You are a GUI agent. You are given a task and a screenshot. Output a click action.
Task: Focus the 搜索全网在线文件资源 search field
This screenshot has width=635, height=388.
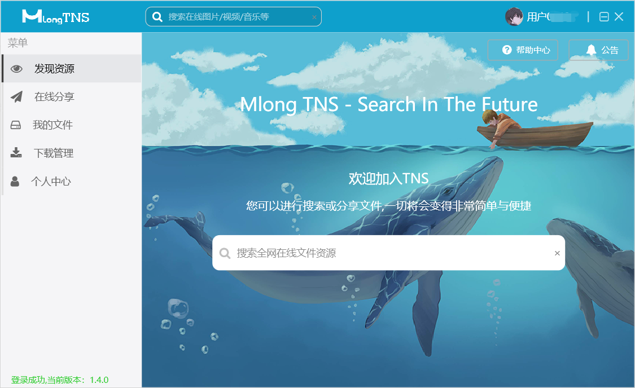pos(388,253)
